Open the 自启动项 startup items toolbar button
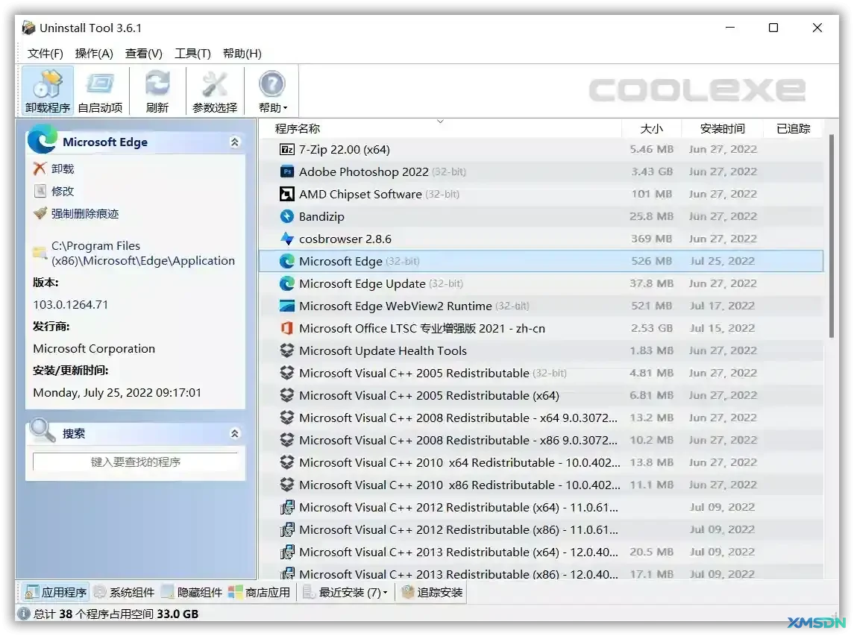Image resolution: width=854 pixels, height=636 pixels. click(x=100, y=91)
